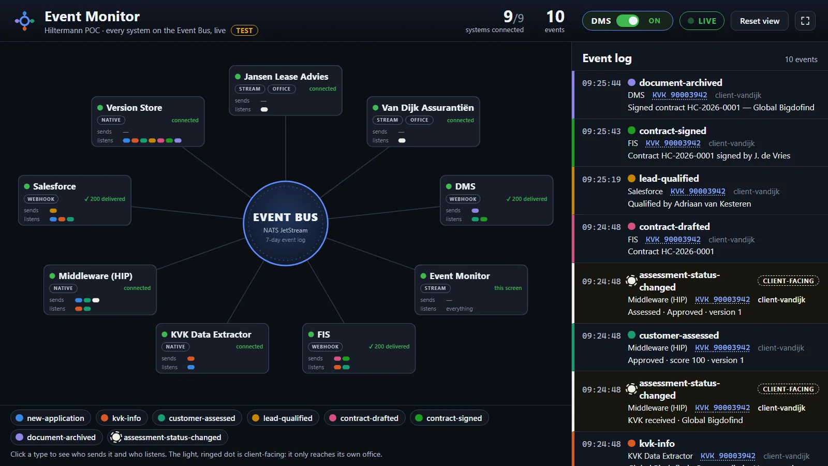This screenshot has width=828, height=466.
Task: Select the Salesforce node title
Action: tap(54, 186)
